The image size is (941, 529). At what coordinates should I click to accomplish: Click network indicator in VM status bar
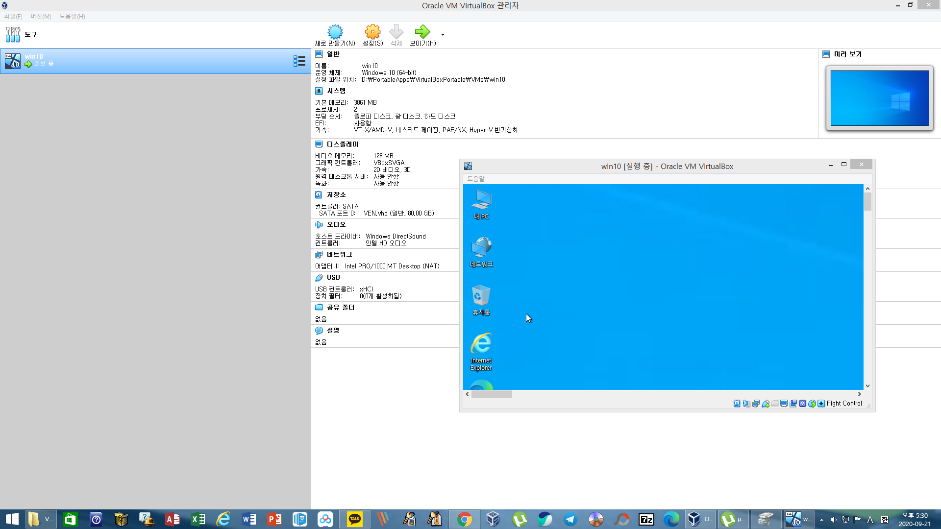pyautogui.click(x=756, y=404)
